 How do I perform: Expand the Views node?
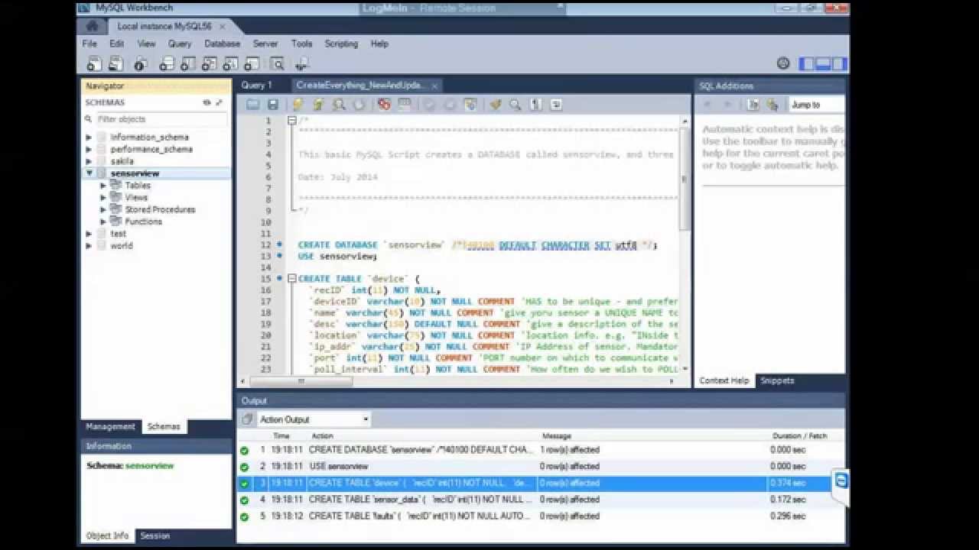coord(103,197)
